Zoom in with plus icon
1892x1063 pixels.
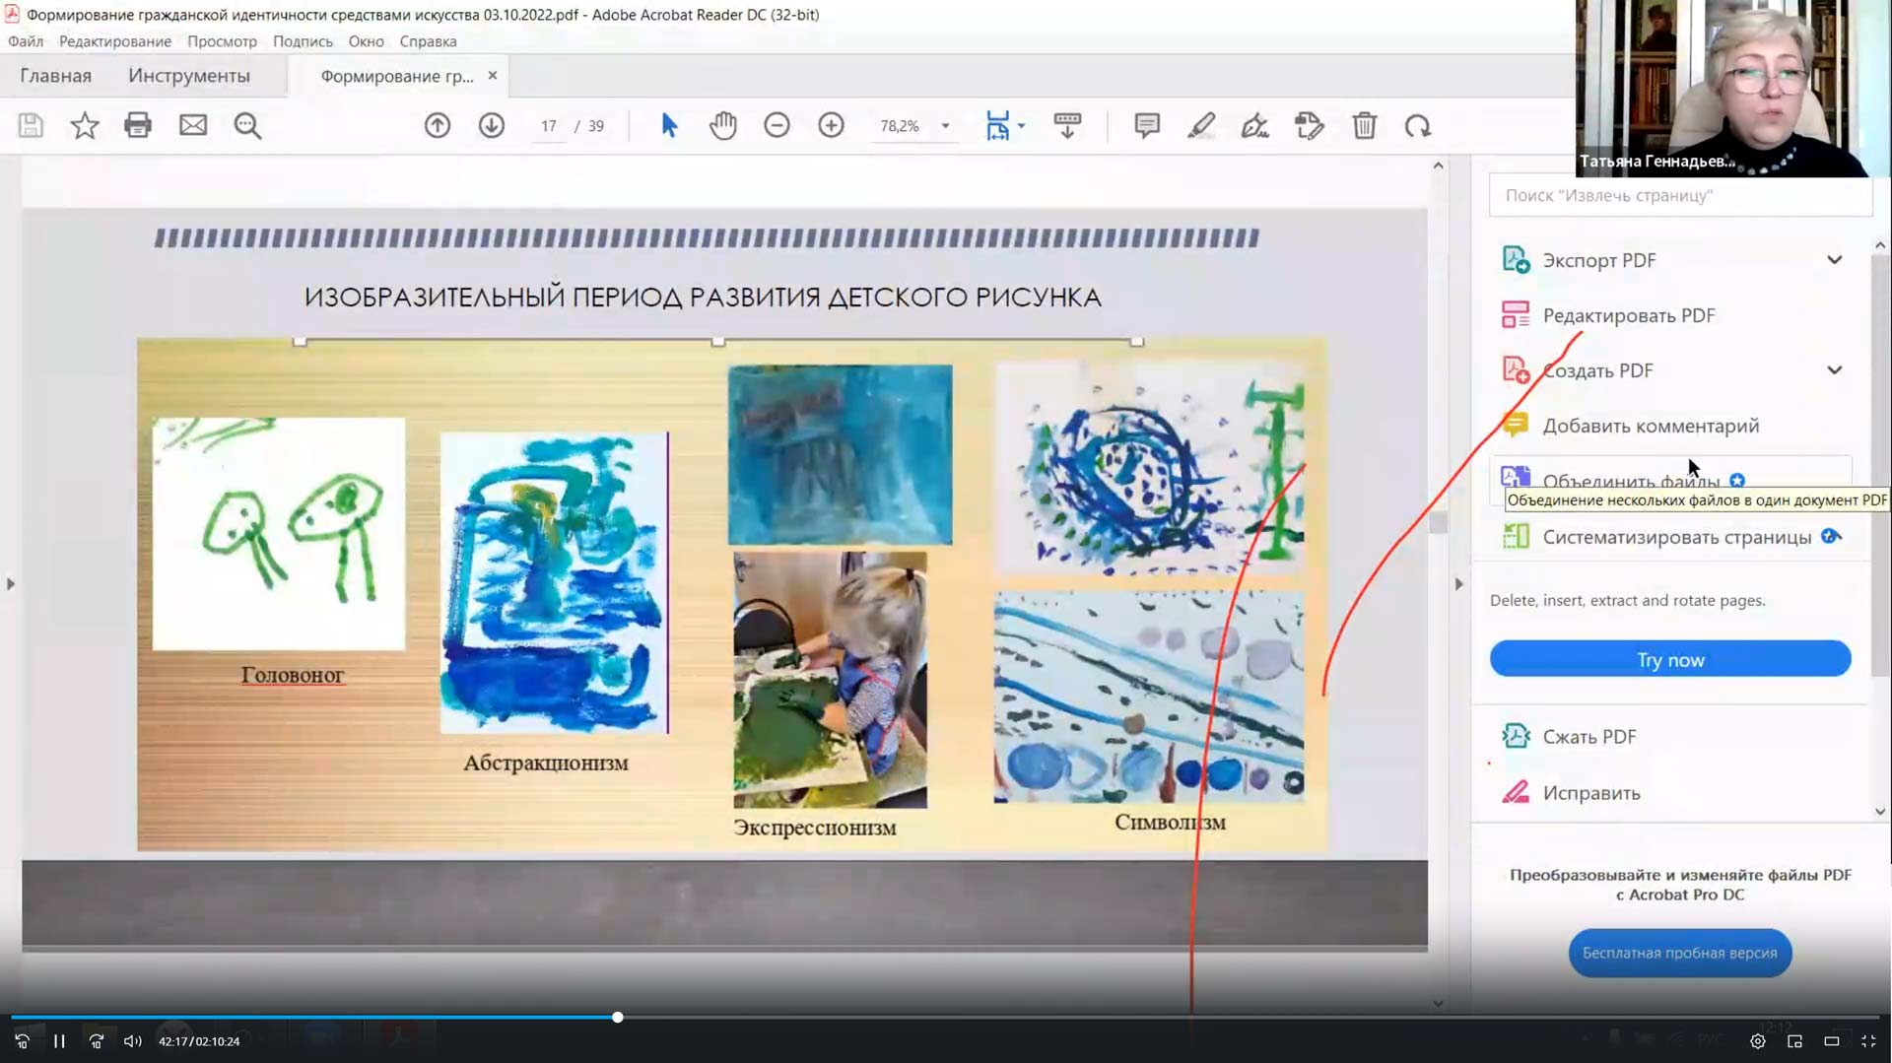coord(831,125)
